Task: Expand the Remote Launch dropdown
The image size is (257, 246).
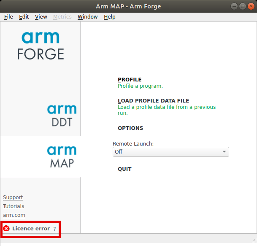Action: tap(171, 152)
